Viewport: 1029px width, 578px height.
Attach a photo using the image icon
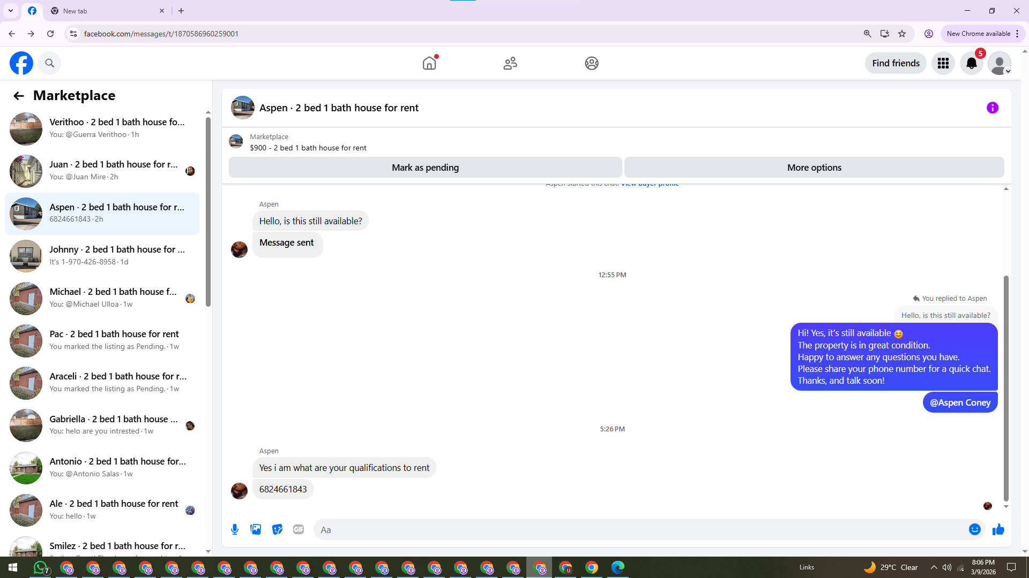[x=256, y=530]
